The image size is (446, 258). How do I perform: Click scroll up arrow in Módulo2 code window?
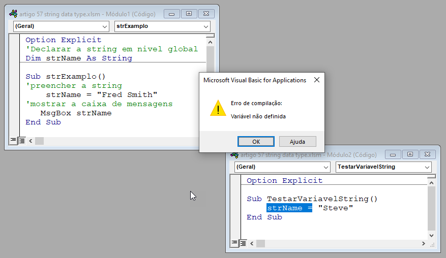click(x=431, y=183)
